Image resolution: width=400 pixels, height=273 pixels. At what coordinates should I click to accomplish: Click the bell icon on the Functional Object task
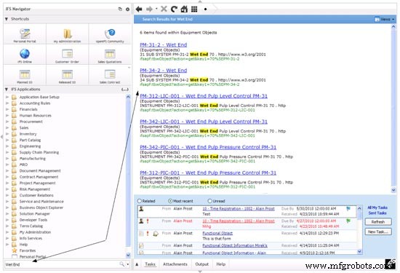(x=156, y=234)
